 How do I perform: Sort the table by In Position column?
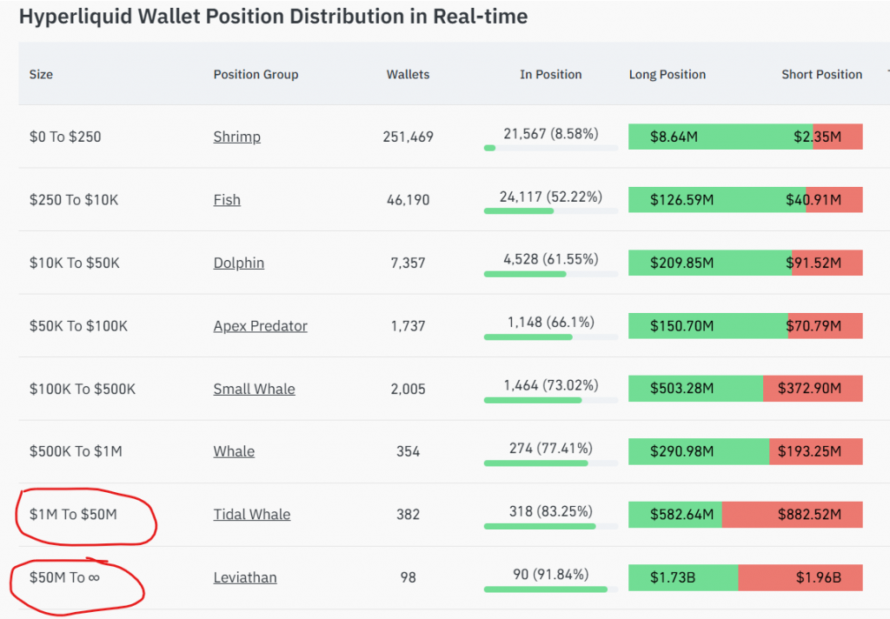550,75
